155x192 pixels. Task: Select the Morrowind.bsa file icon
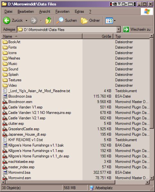pos(5,172)
